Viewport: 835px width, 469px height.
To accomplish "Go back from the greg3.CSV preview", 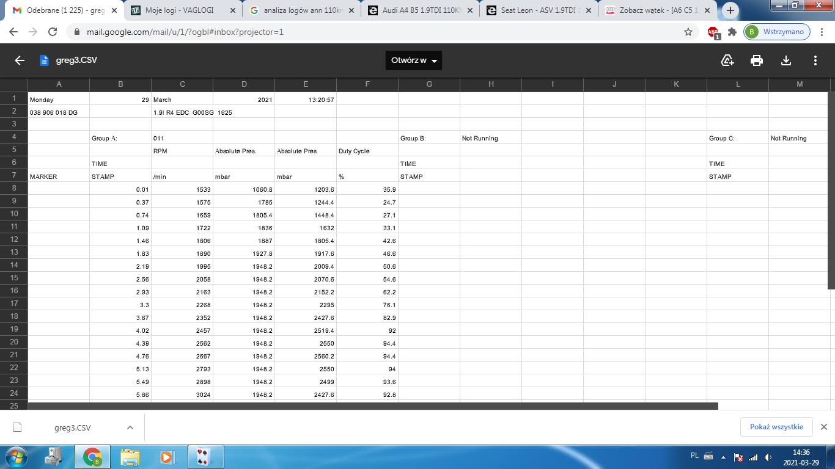I will pos(20,60).
